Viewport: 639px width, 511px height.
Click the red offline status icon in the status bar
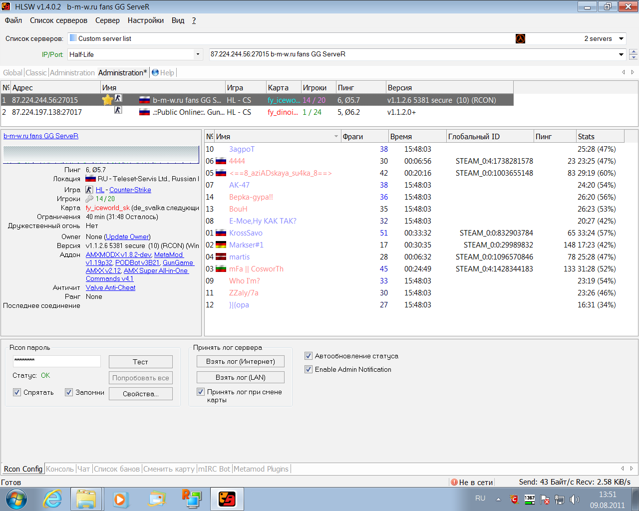tap(454, 482)
